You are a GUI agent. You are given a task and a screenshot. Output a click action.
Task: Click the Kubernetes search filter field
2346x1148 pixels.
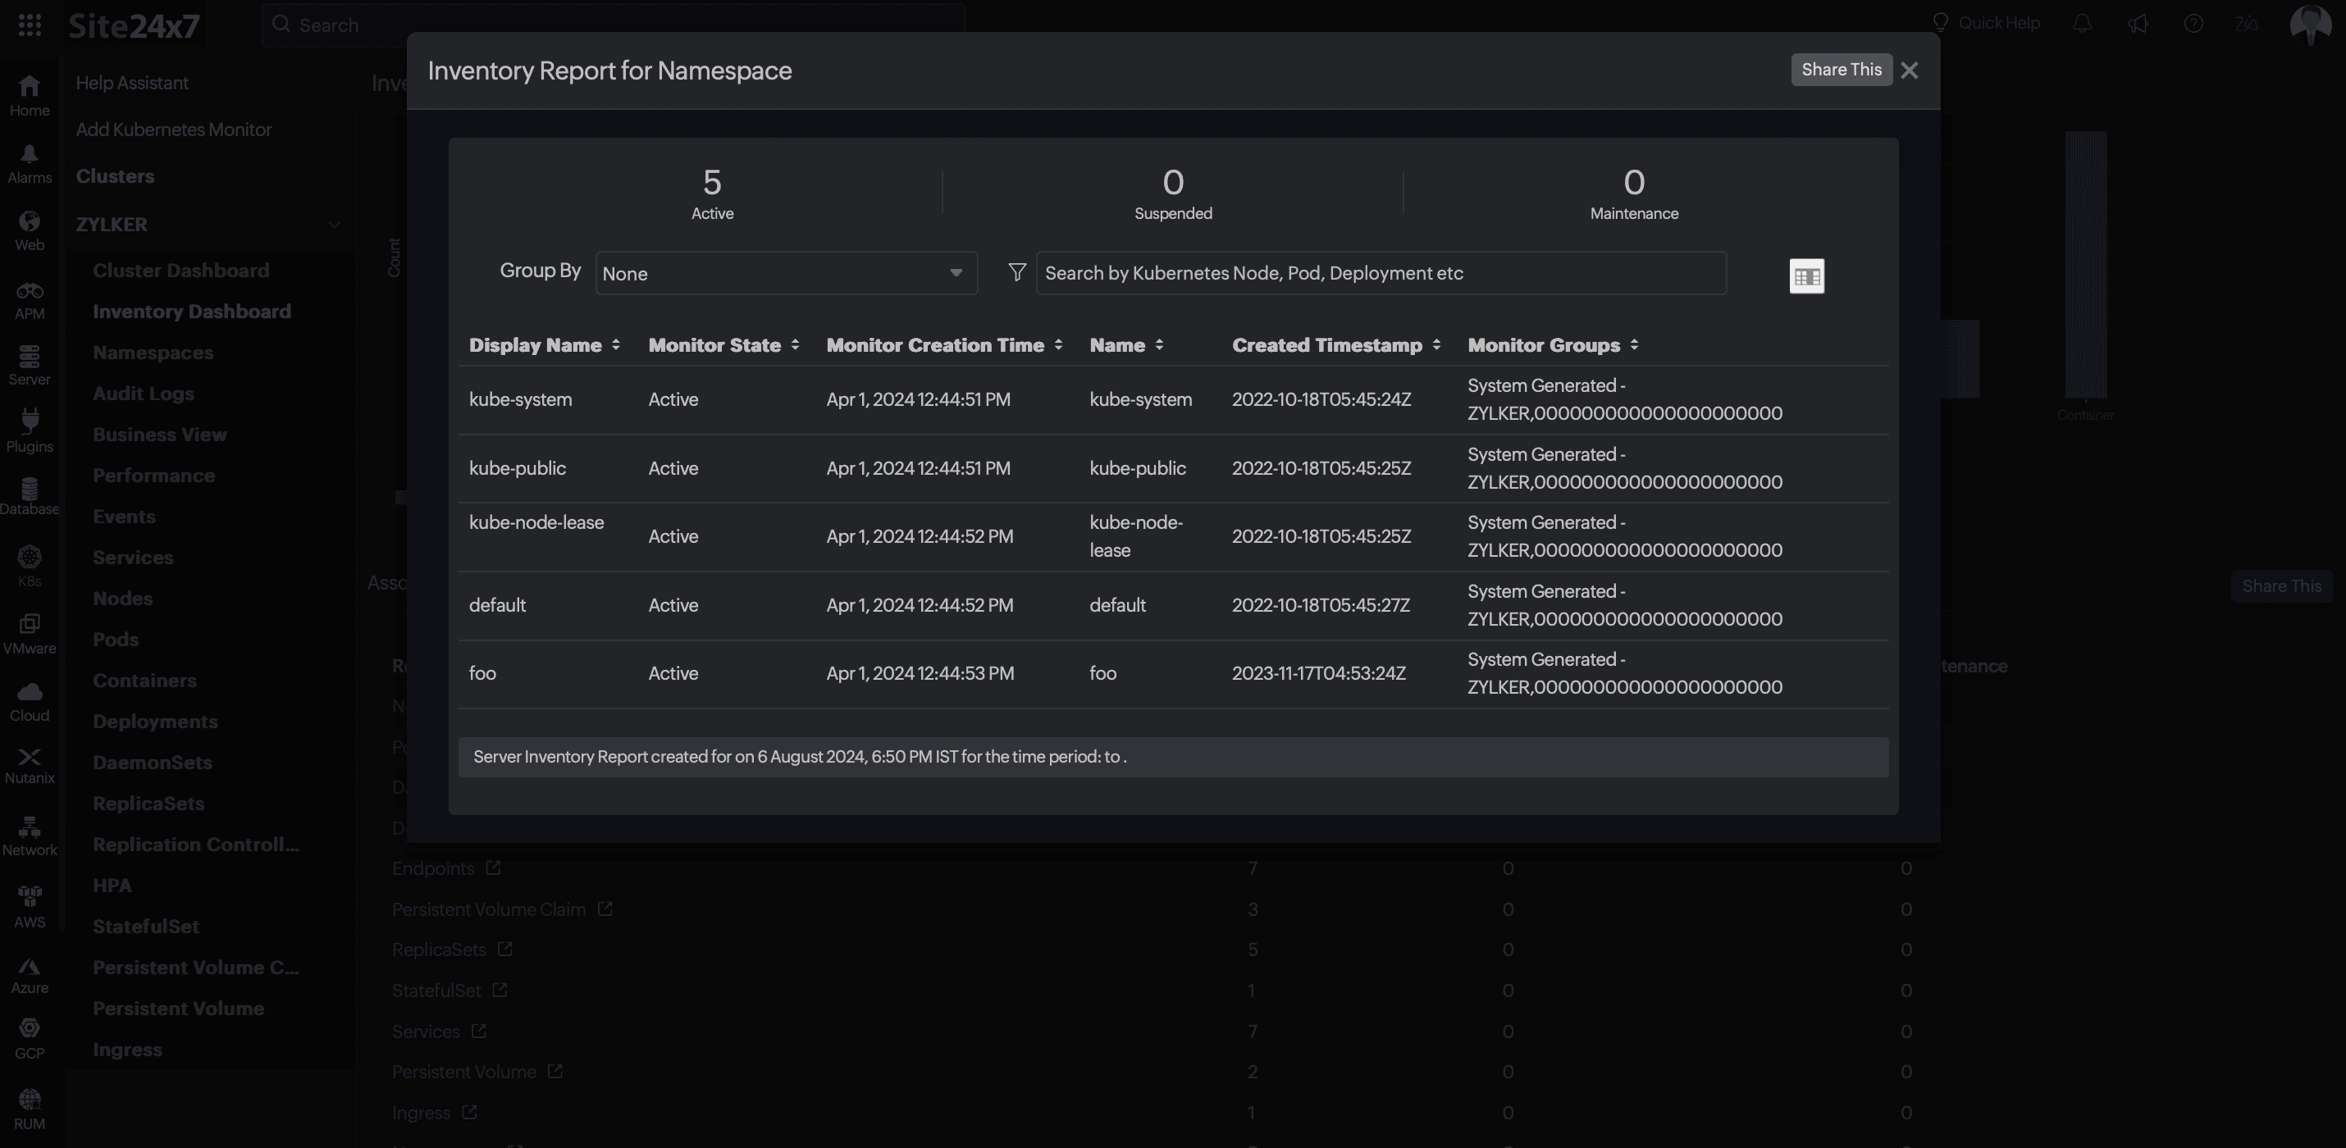click(x=1380, y=273)
